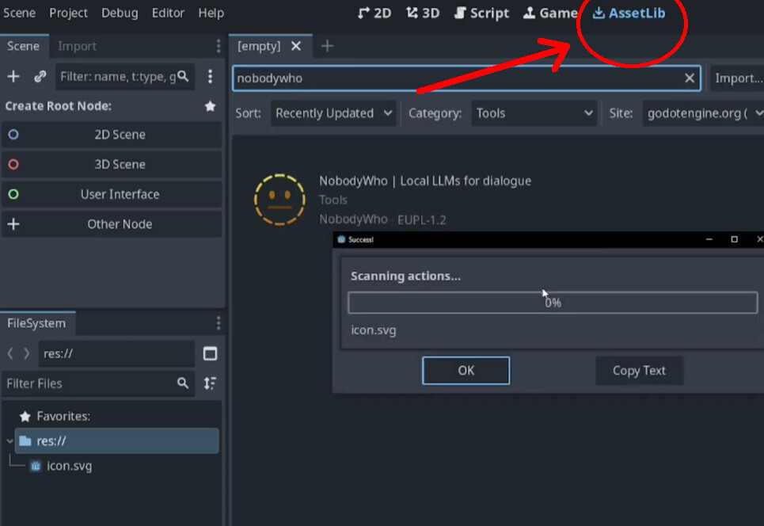Click the res:// path field
The image size is (764, 526).
point(117,353)
